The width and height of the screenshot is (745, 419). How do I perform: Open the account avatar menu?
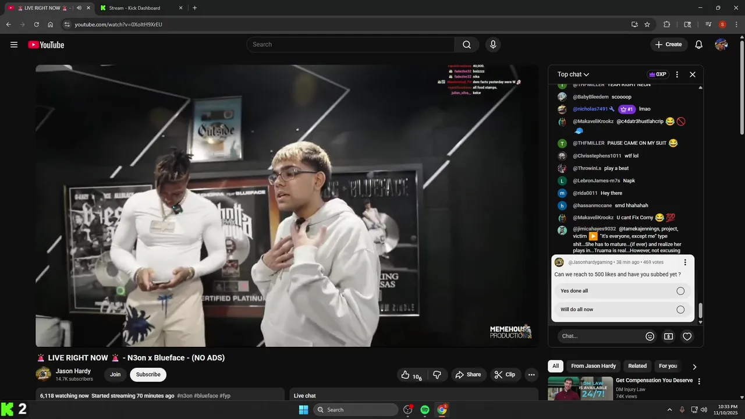(x=722, y=45)
